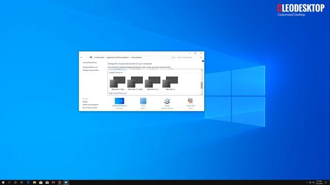Open the Change mouse pointers link
Viewport: 330px width, 185px height.
[91, 70]
